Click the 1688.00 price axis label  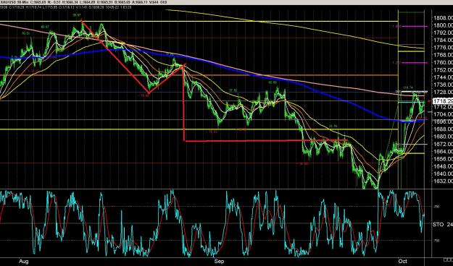[x=443, y=129]
